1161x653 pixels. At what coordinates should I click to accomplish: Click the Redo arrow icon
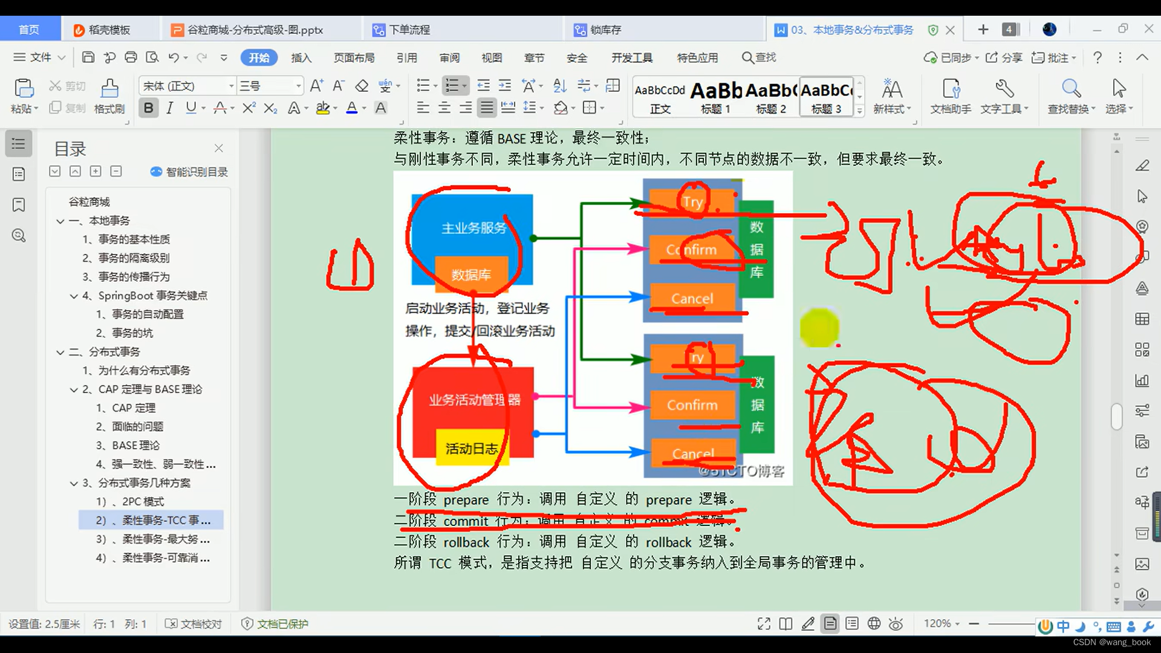point(202,57)
